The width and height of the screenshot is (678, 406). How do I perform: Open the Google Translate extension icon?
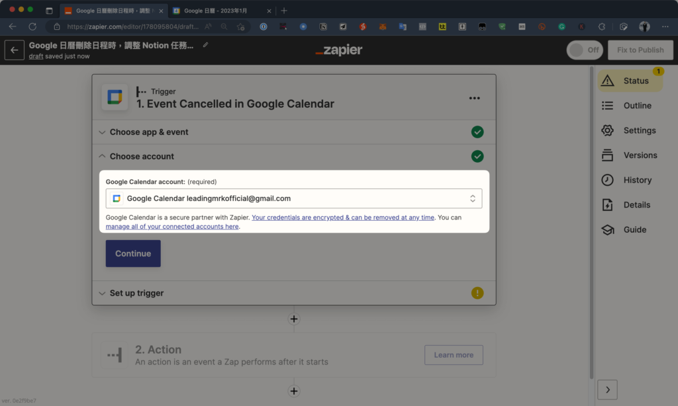click(403, 26)
